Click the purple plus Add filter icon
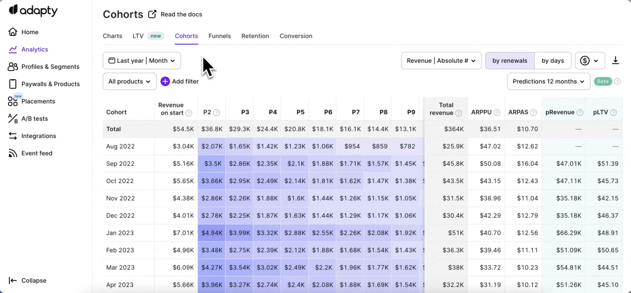631x293 pixels. pos(165,81)
